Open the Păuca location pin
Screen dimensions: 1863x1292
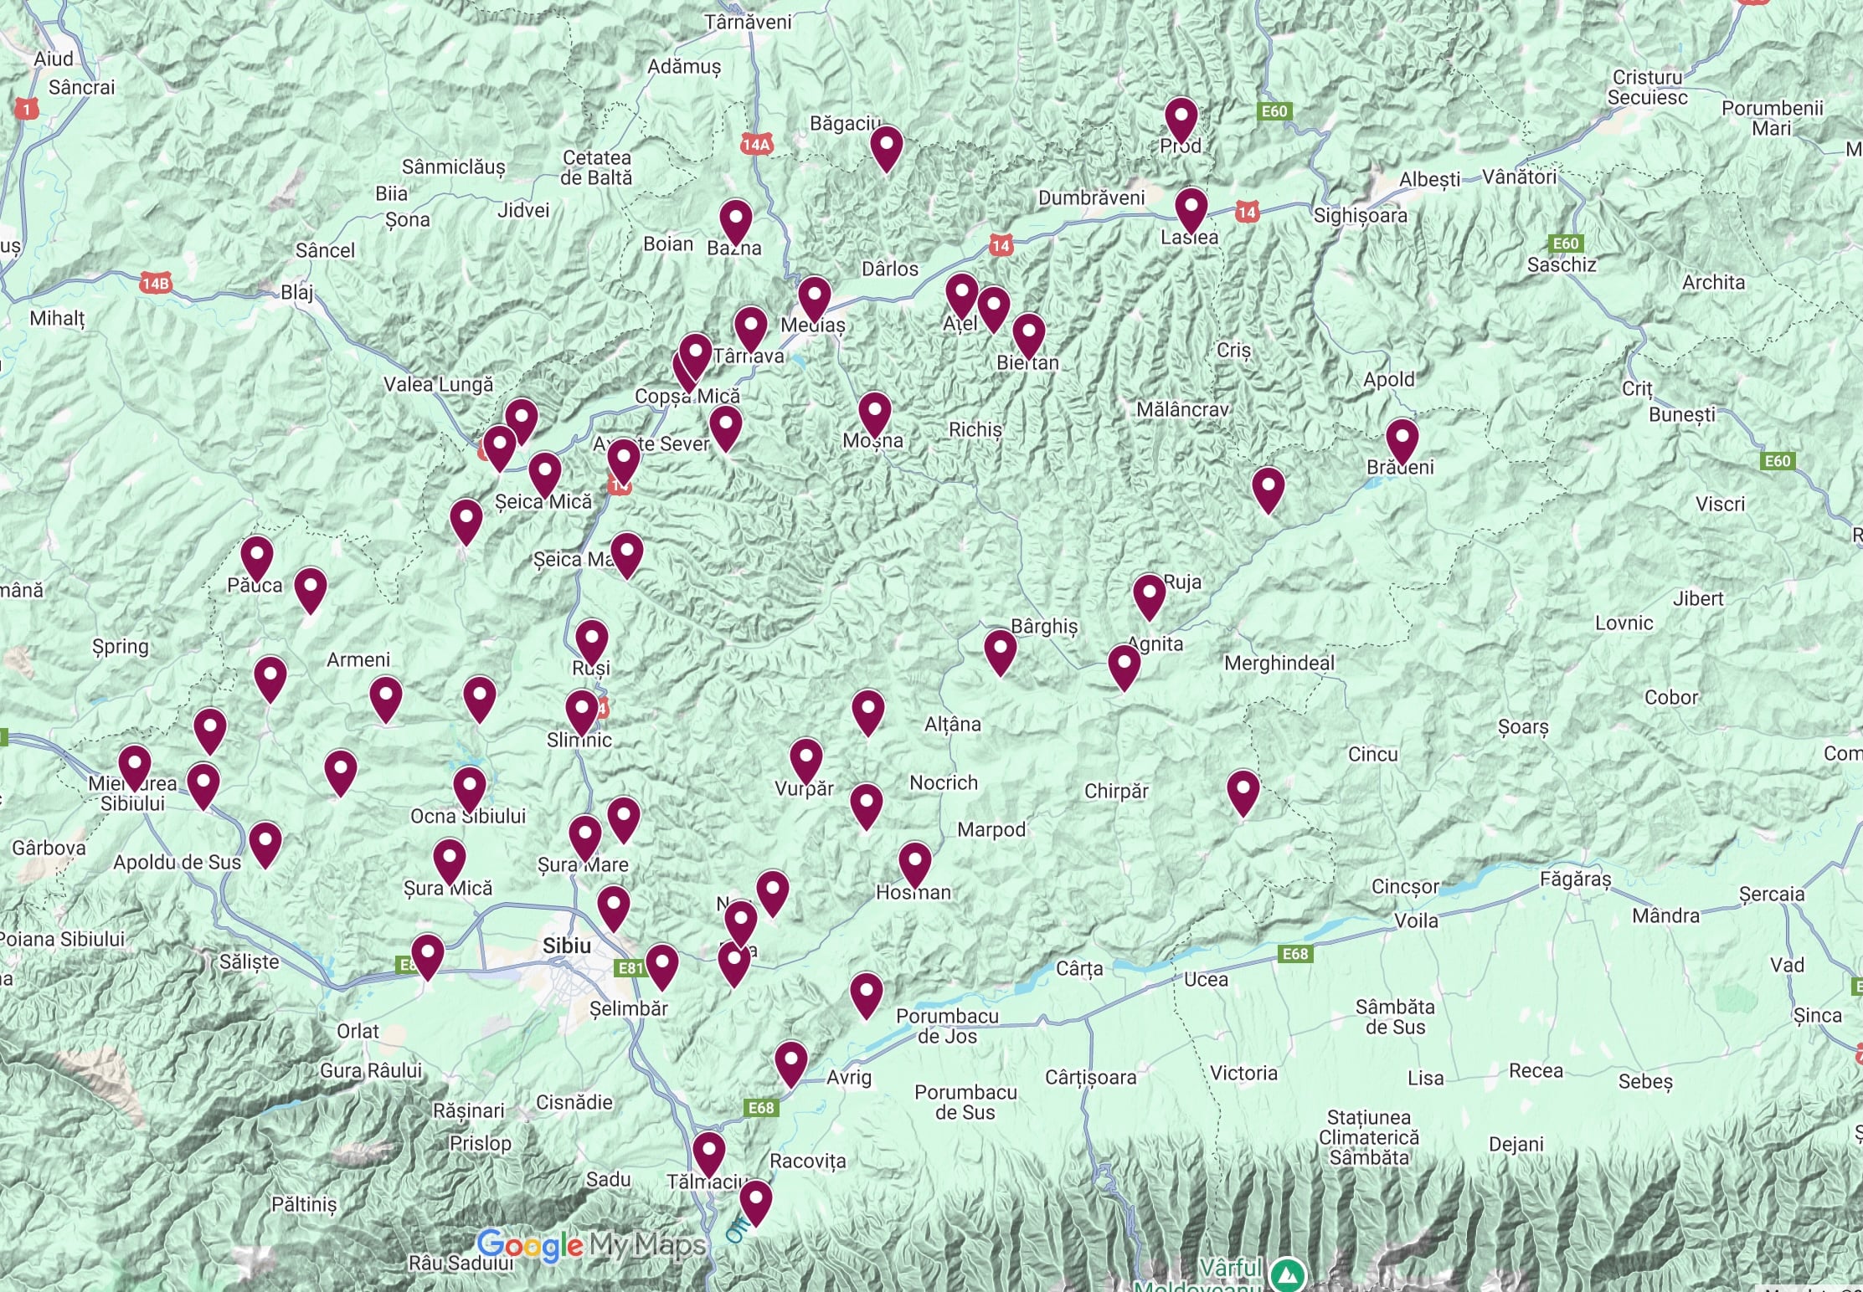coord(256,559)
